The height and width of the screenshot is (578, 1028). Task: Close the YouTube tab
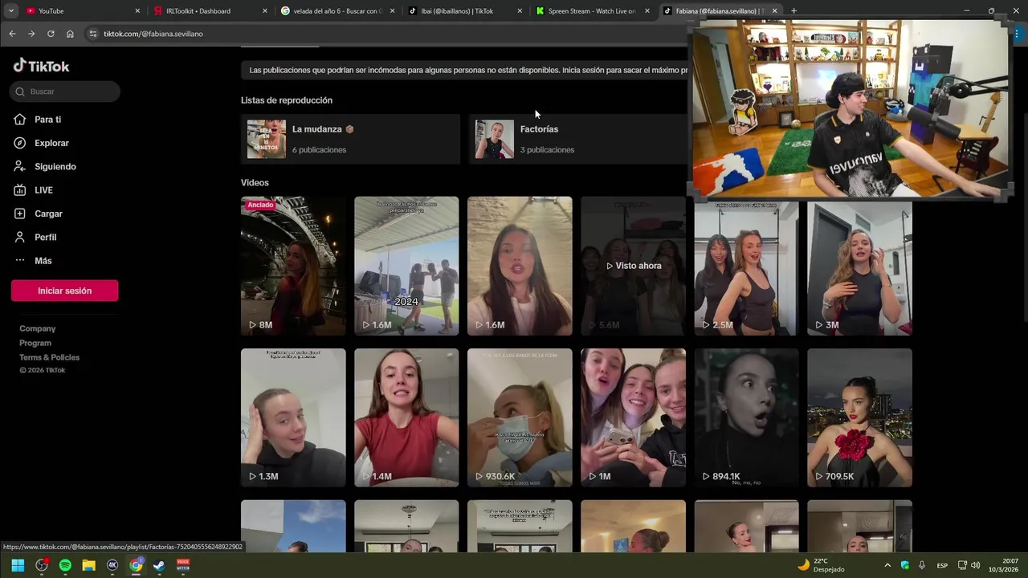pos(137,11)
